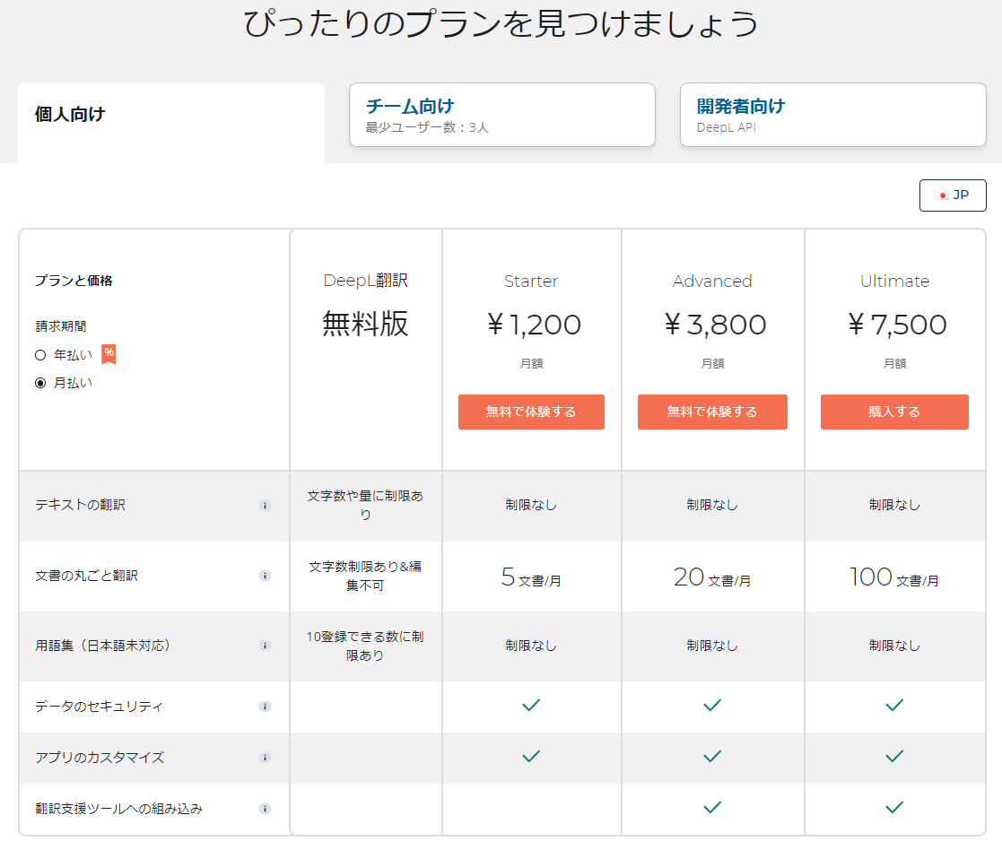The image size is (1002, 850).
Task: Click the DeepL翻訳 無料版 plan heading
Action: pos(365,305)
